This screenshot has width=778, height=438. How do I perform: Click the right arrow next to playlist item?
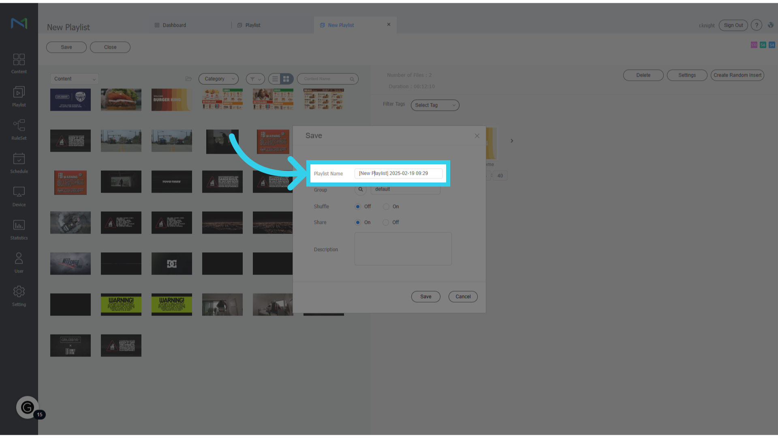click(x=512, y=141)
